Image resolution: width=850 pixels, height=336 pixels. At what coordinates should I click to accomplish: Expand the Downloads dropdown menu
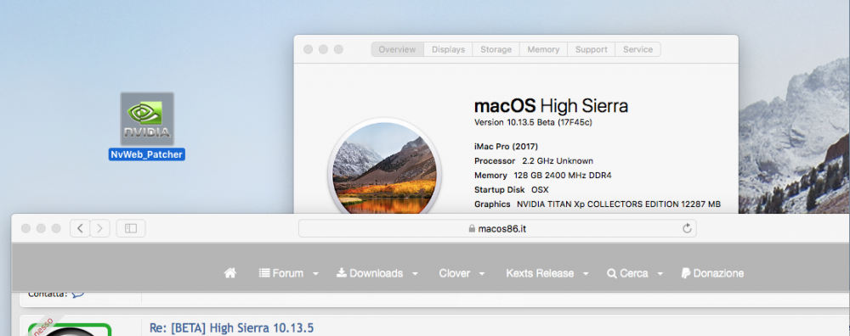click(x=377, y=273)
